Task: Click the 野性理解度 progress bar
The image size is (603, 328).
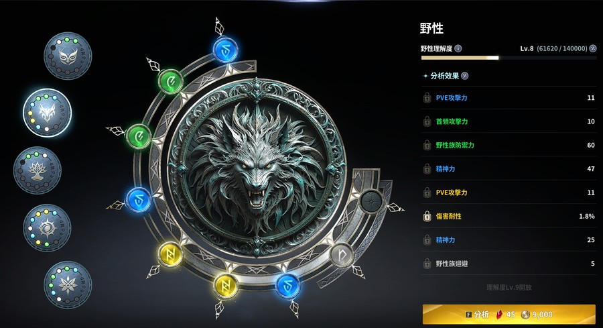Action: (509, 58)
